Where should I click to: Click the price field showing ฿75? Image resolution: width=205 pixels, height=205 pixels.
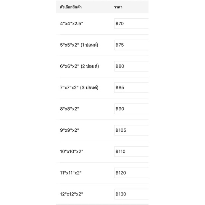(x=131, y=45)
